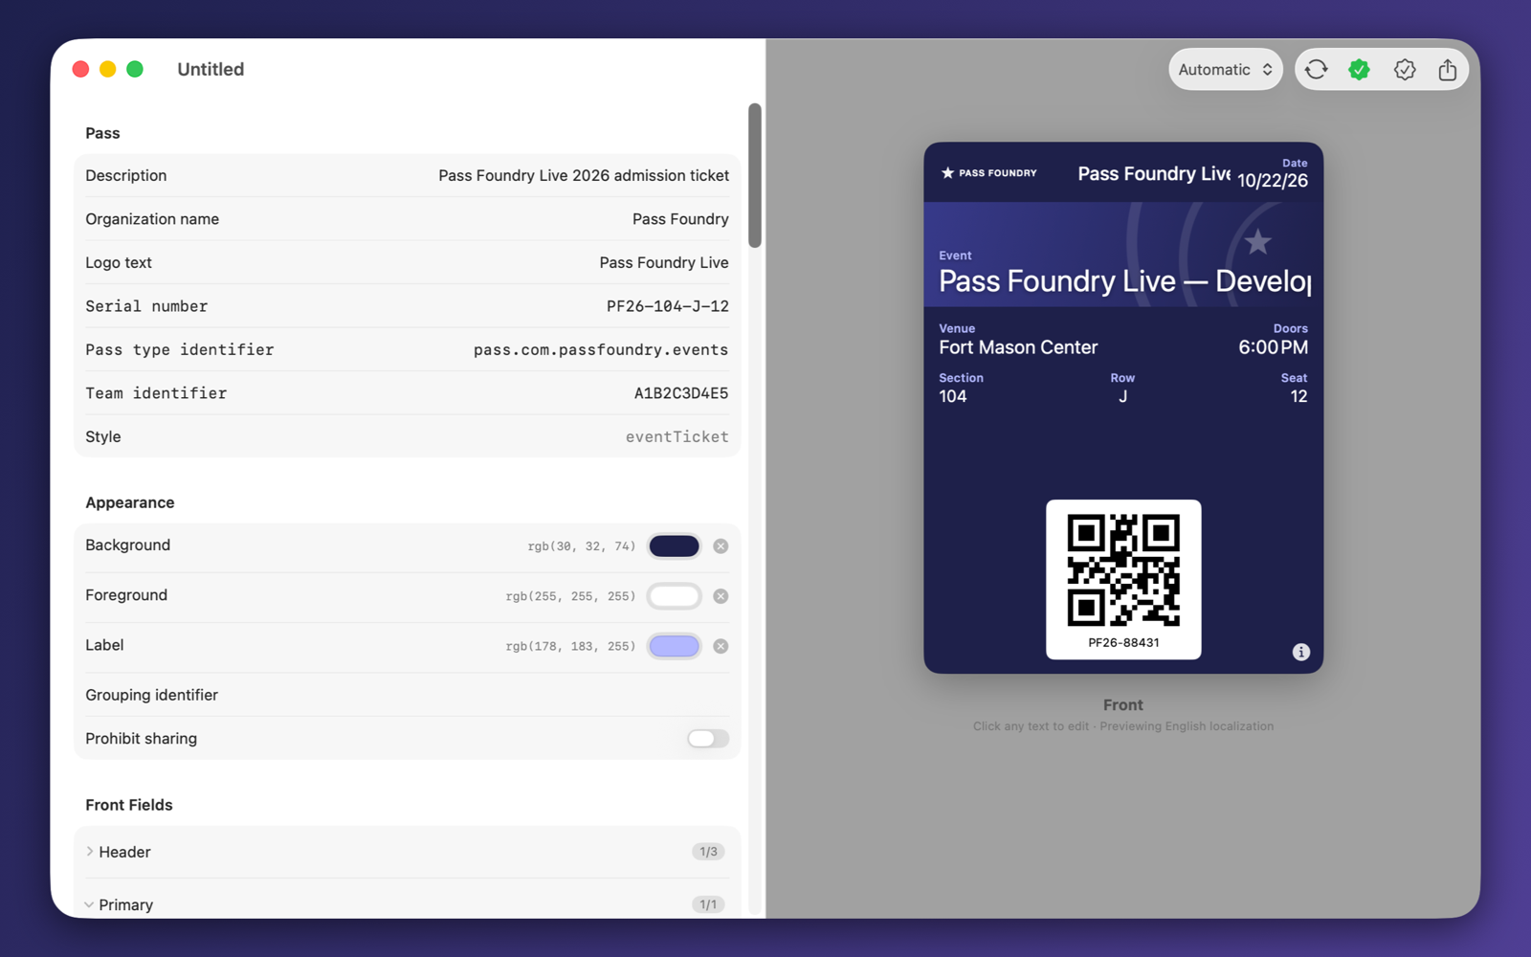Viewport: 1531px width, 957px height.
Task: Click the refresh/reload pass icon
Action: pyautogui.click(x=1317, y=69)
